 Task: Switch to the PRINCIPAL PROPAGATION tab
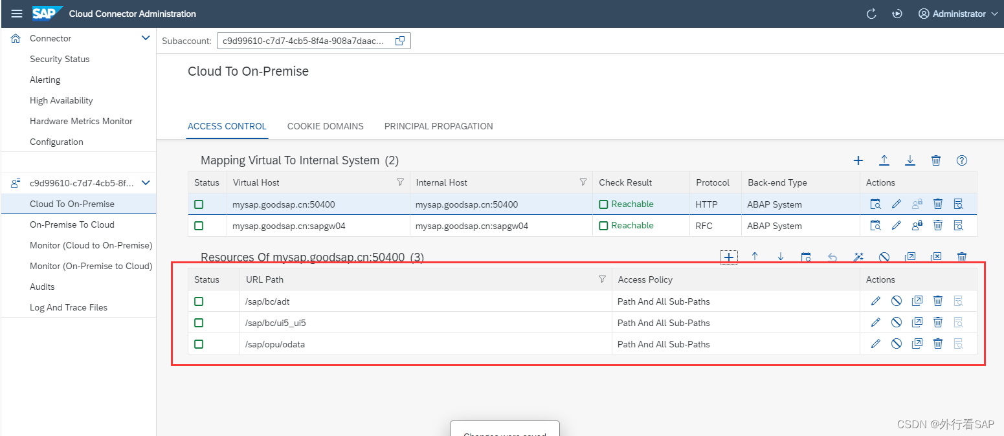tap(439, 126)
